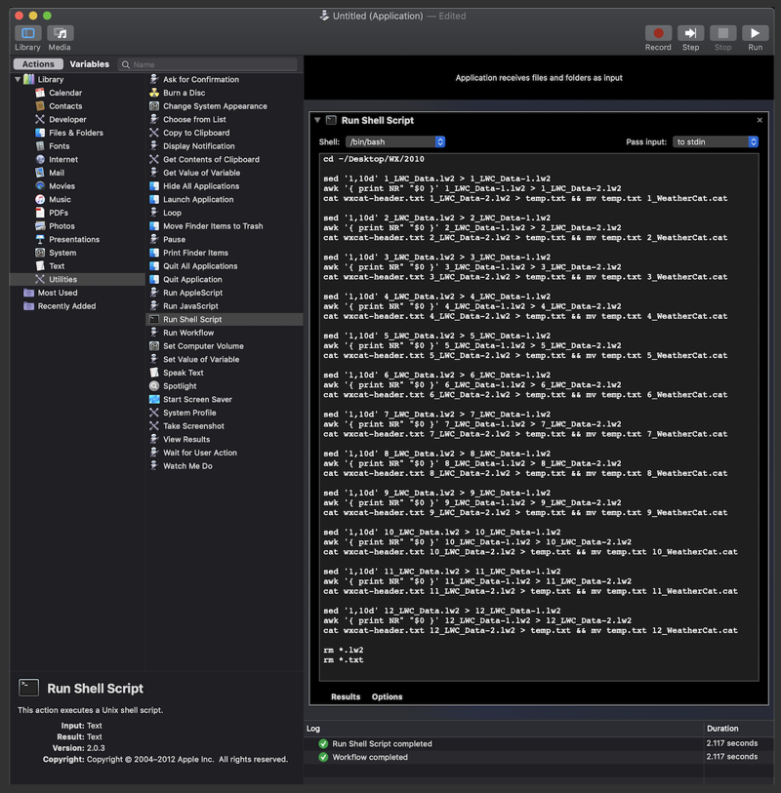This screenshot has height=793, width=781.
Task: Open the Files & Folders category
Action: (76, 133)
